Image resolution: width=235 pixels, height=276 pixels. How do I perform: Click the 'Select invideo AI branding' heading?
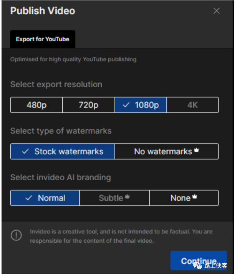click(61, 178)
